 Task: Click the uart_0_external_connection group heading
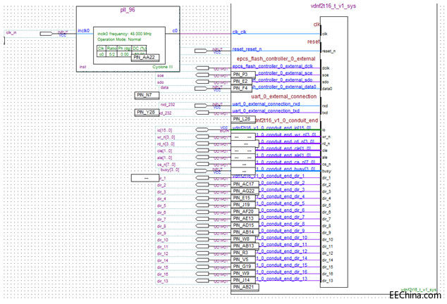[x=283, y=96]
